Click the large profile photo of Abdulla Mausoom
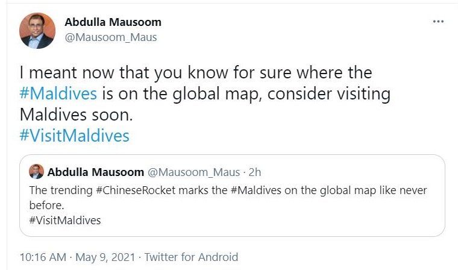458x270 pixels. pos(37,30)
